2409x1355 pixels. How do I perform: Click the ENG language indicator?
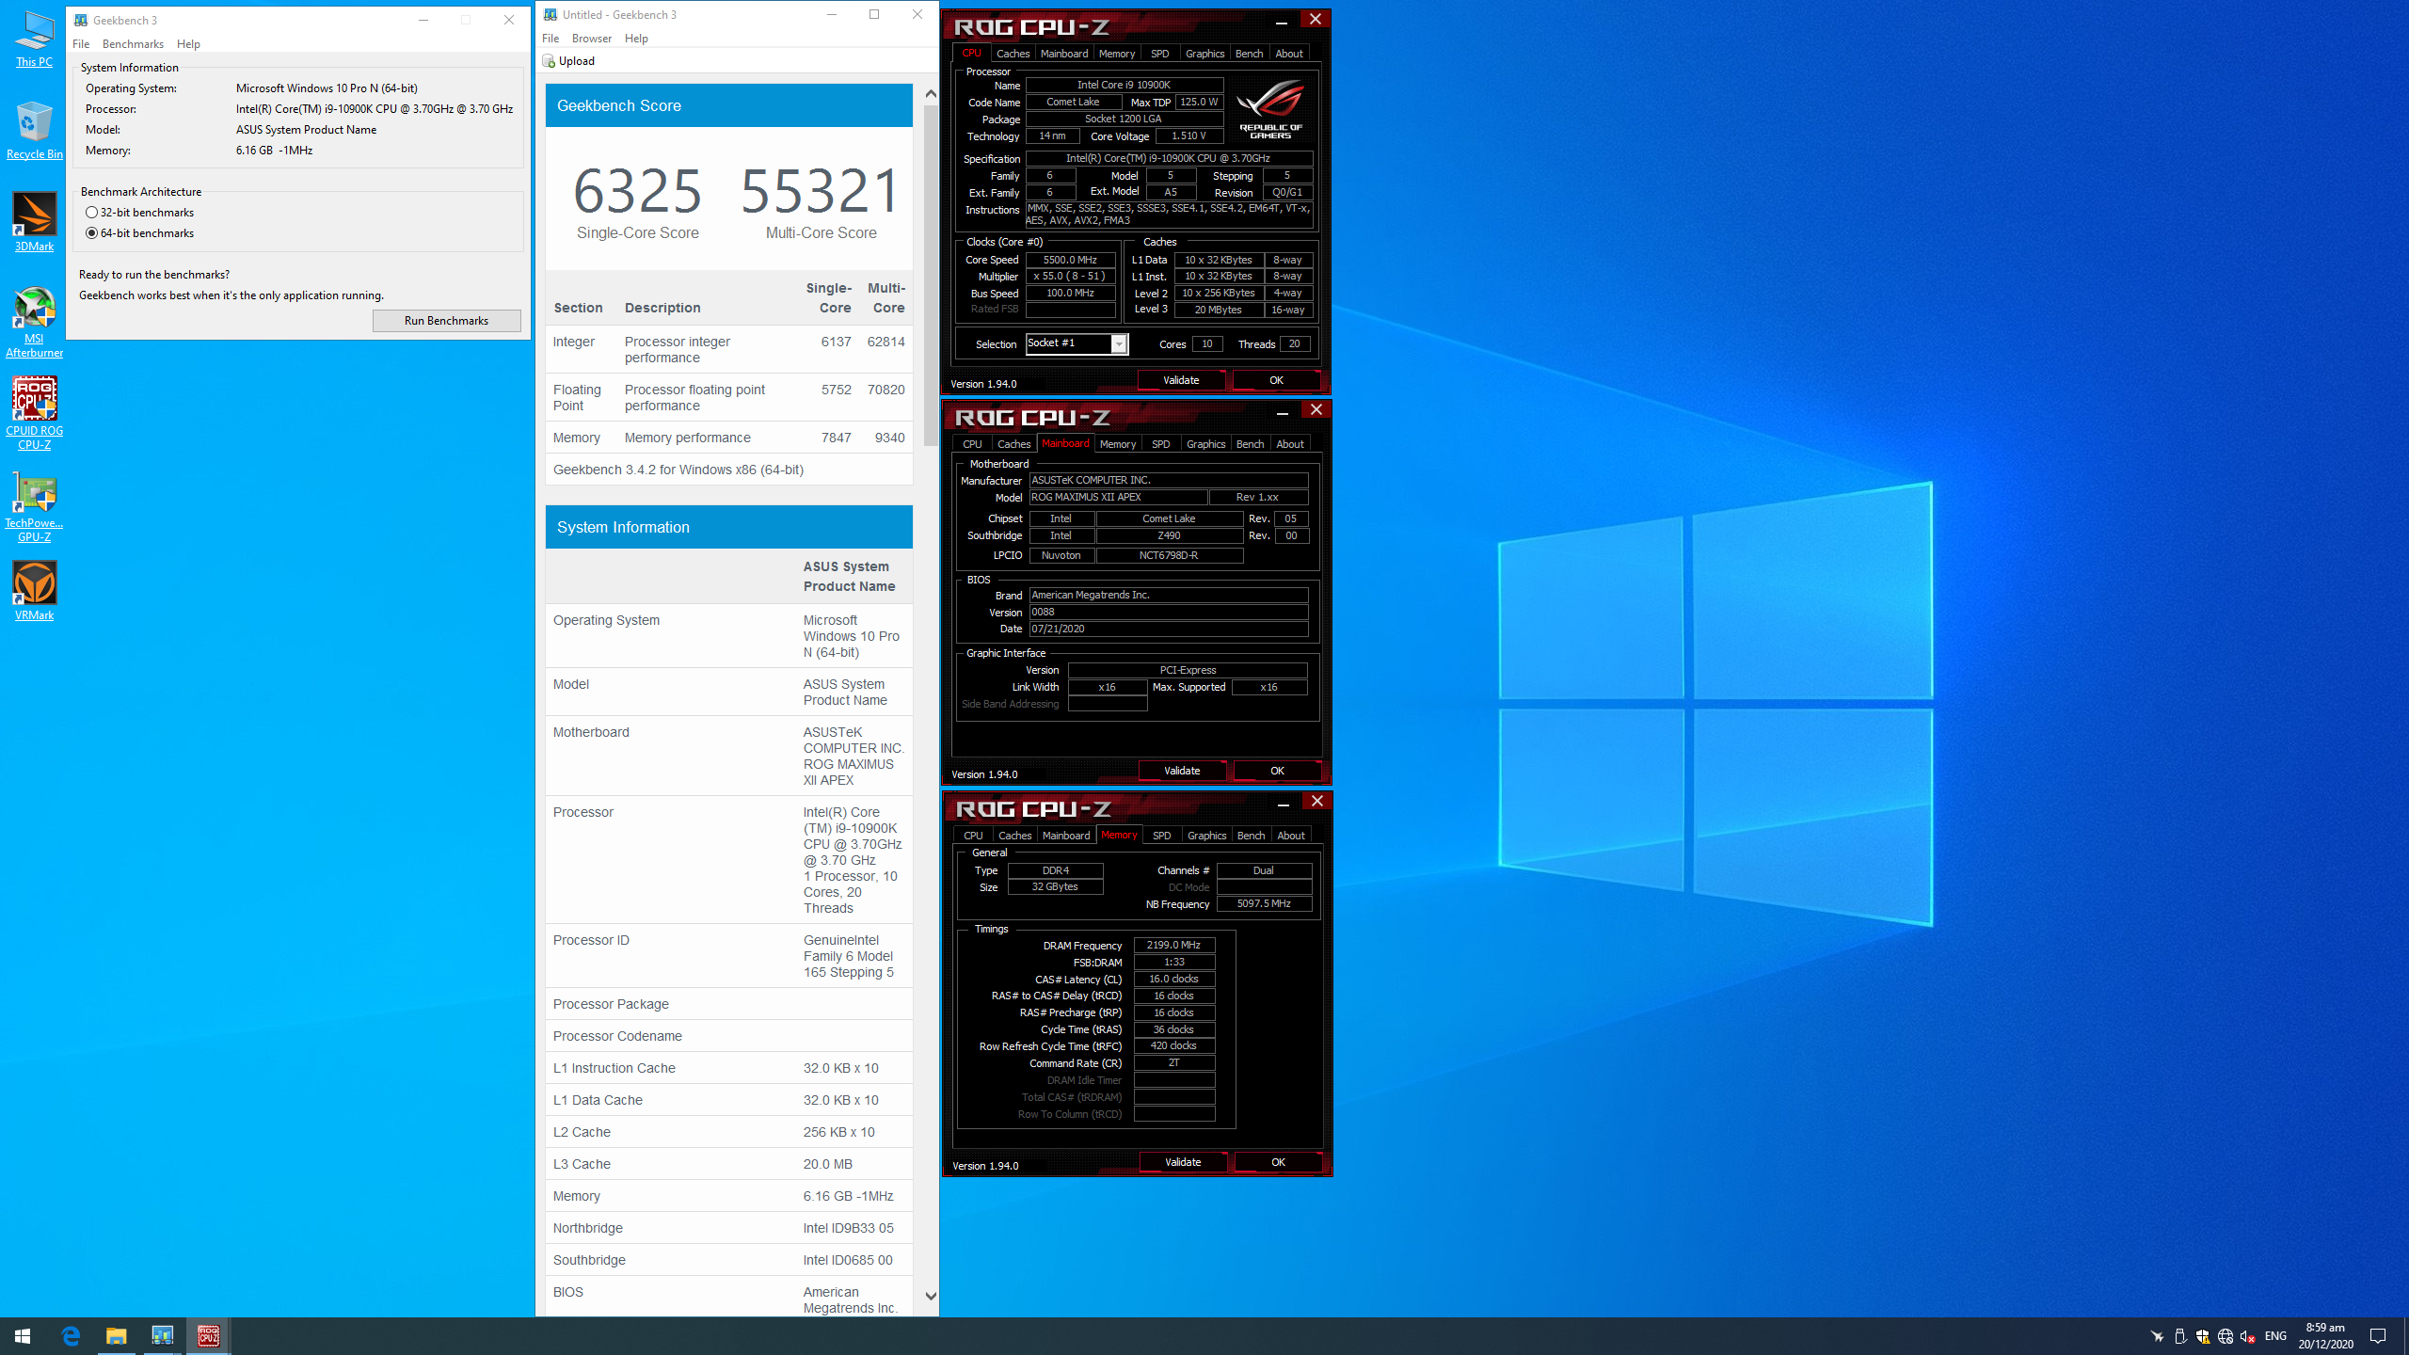[x=2275, y=1336]
